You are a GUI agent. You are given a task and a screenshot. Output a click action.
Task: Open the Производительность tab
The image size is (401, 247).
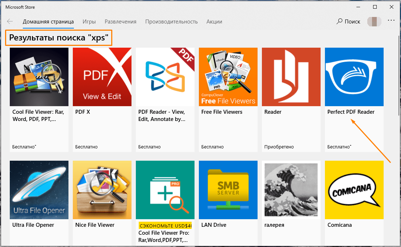[171, 22]
